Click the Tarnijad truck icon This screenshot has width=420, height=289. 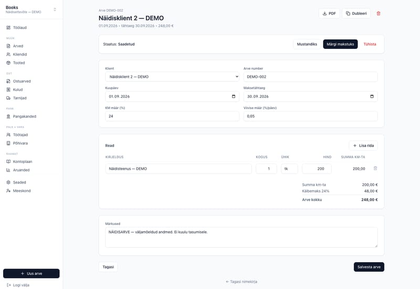click(8, 98)
